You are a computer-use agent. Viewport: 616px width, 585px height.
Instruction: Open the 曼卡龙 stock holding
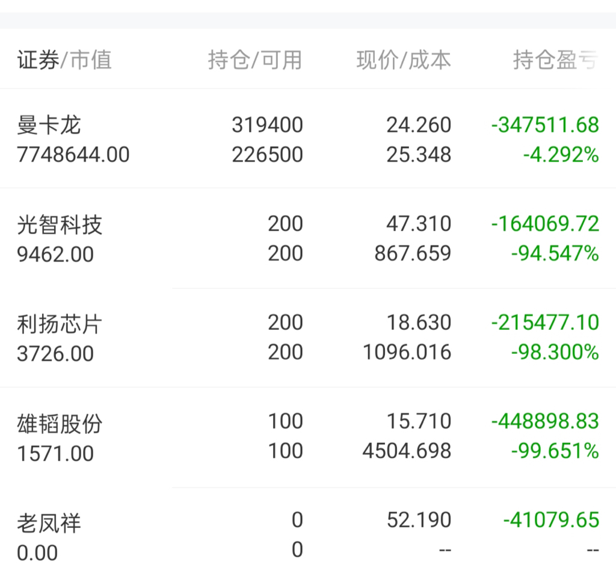tap(308, 139)
